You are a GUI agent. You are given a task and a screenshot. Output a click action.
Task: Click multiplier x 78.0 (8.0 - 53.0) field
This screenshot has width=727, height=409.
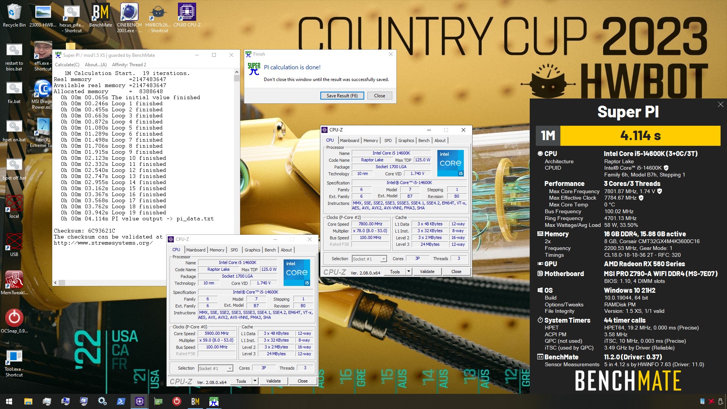pyautogui.click(x=370, y=231)
